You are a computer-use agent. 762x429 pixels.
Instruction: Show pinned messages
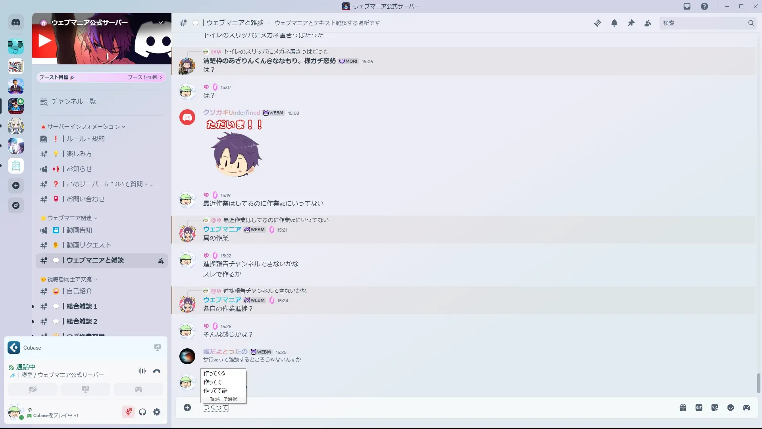tap(631, 23)
